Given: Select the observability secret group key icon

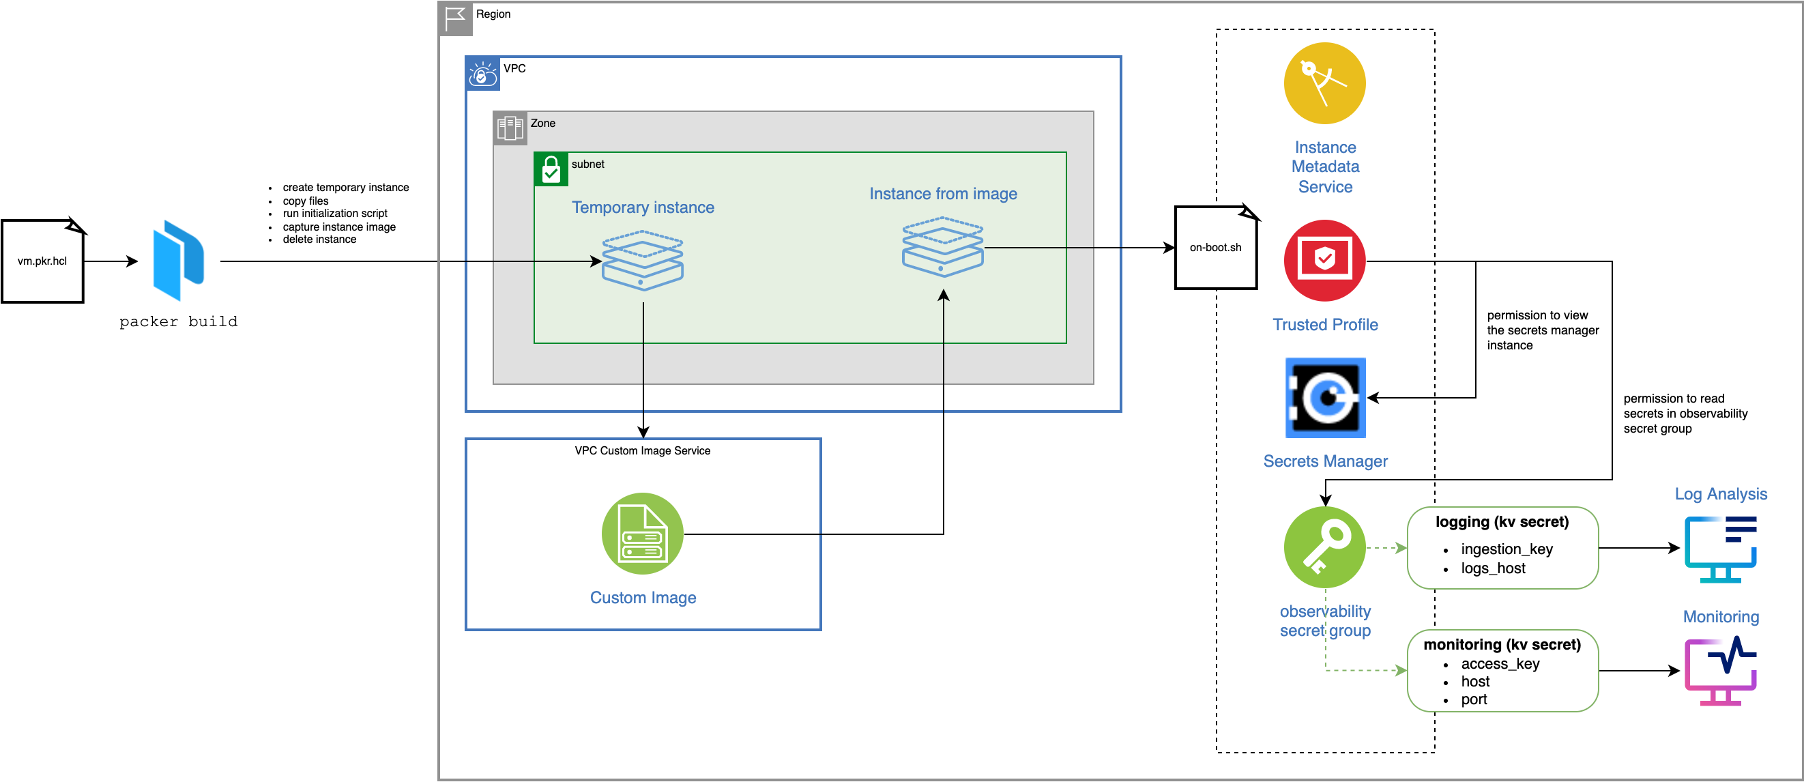Looking at the screenshot, I should [x=1324, y=548].
